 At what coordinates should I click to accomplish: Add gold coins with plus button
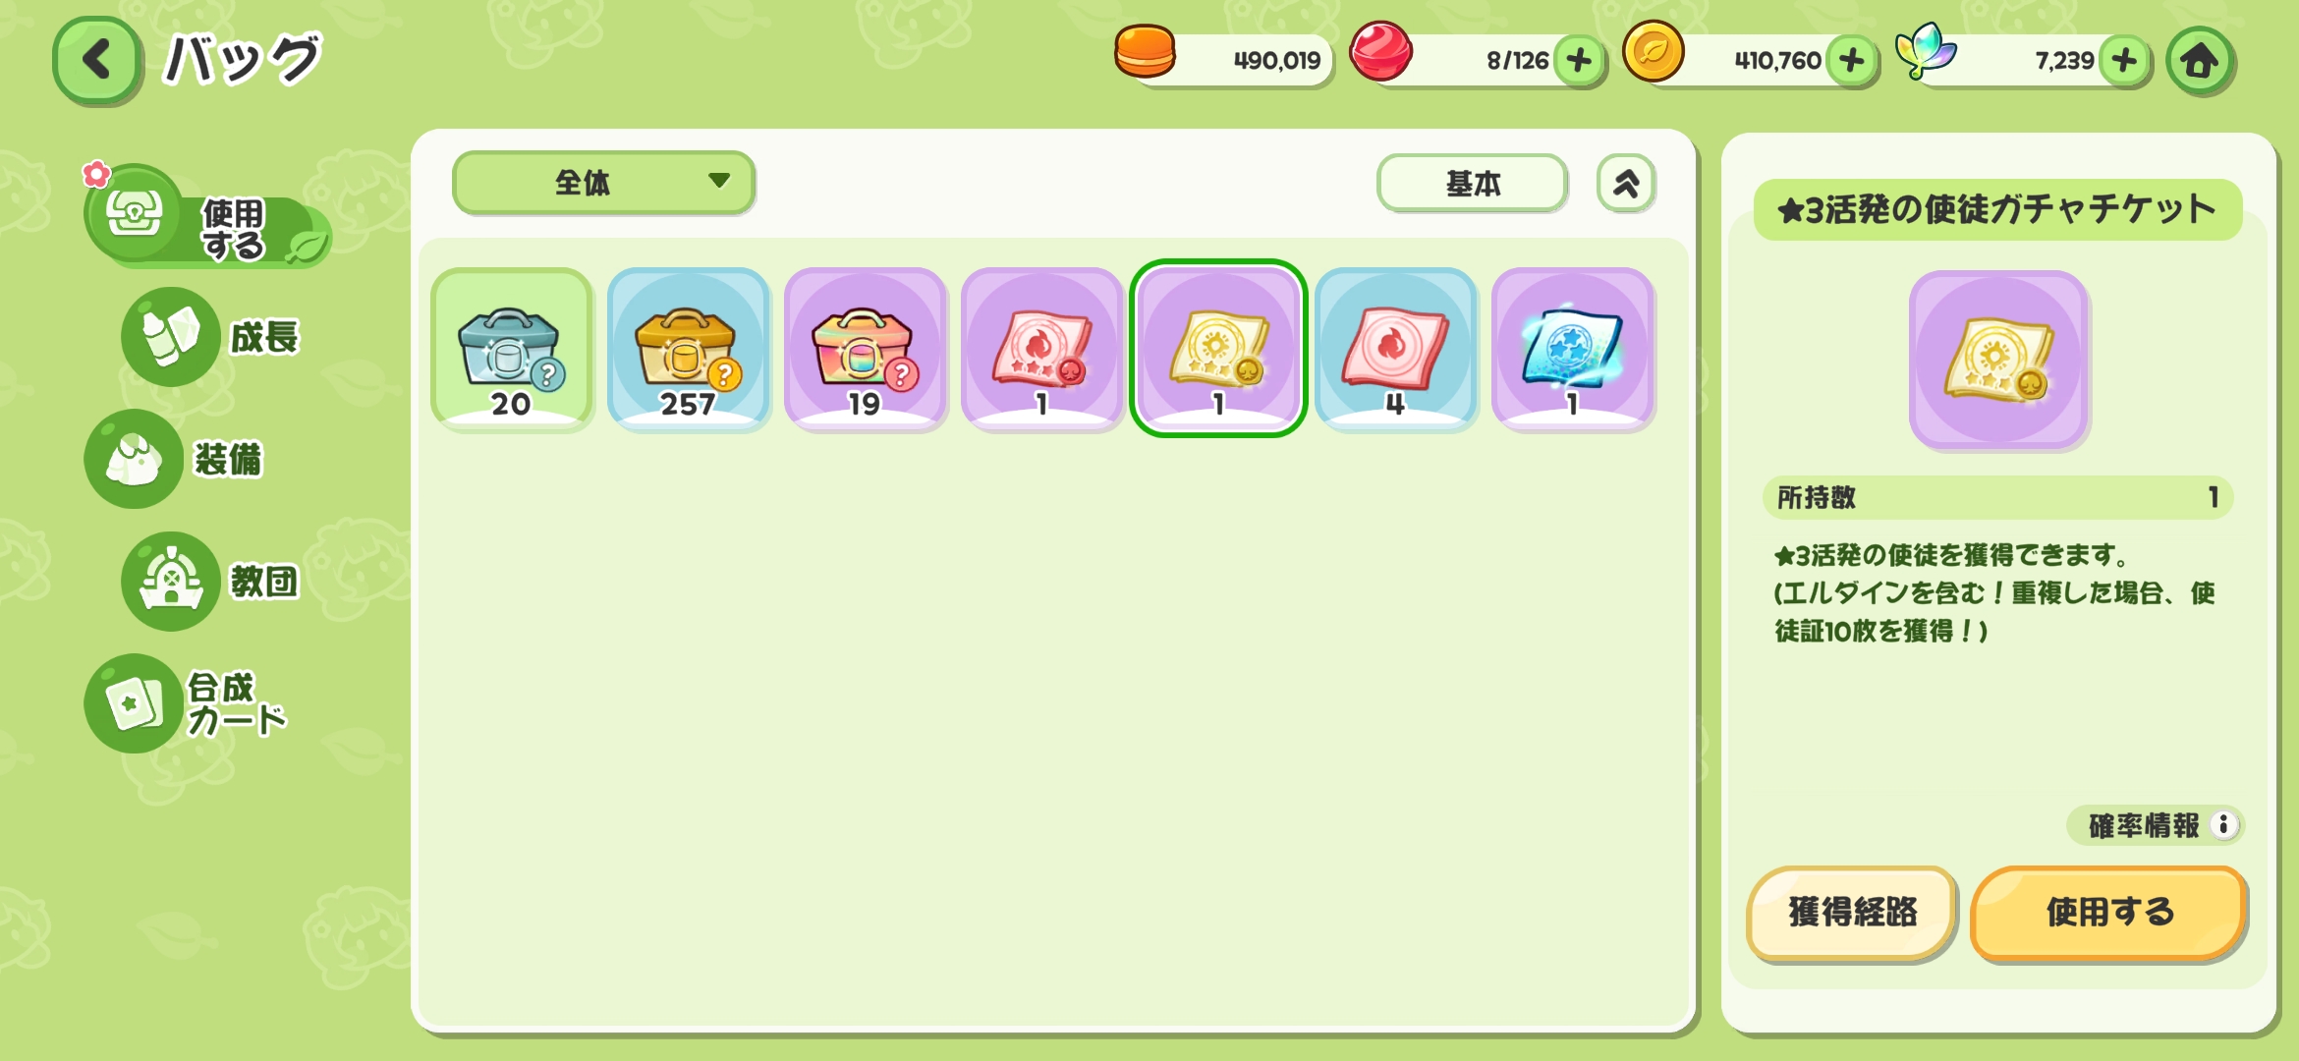coord(1852,61)
